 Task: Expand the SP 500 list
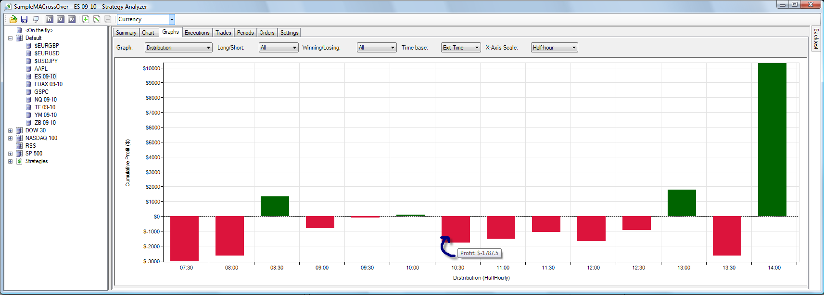click(x=10, y=154)
